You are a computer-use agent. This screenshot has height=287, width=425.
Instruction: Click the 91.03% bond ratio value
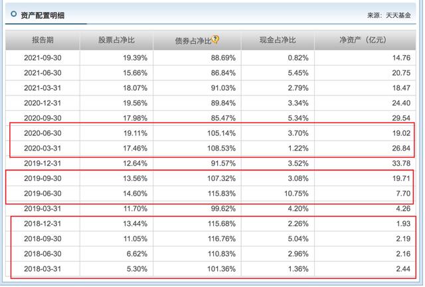[223, 88]
